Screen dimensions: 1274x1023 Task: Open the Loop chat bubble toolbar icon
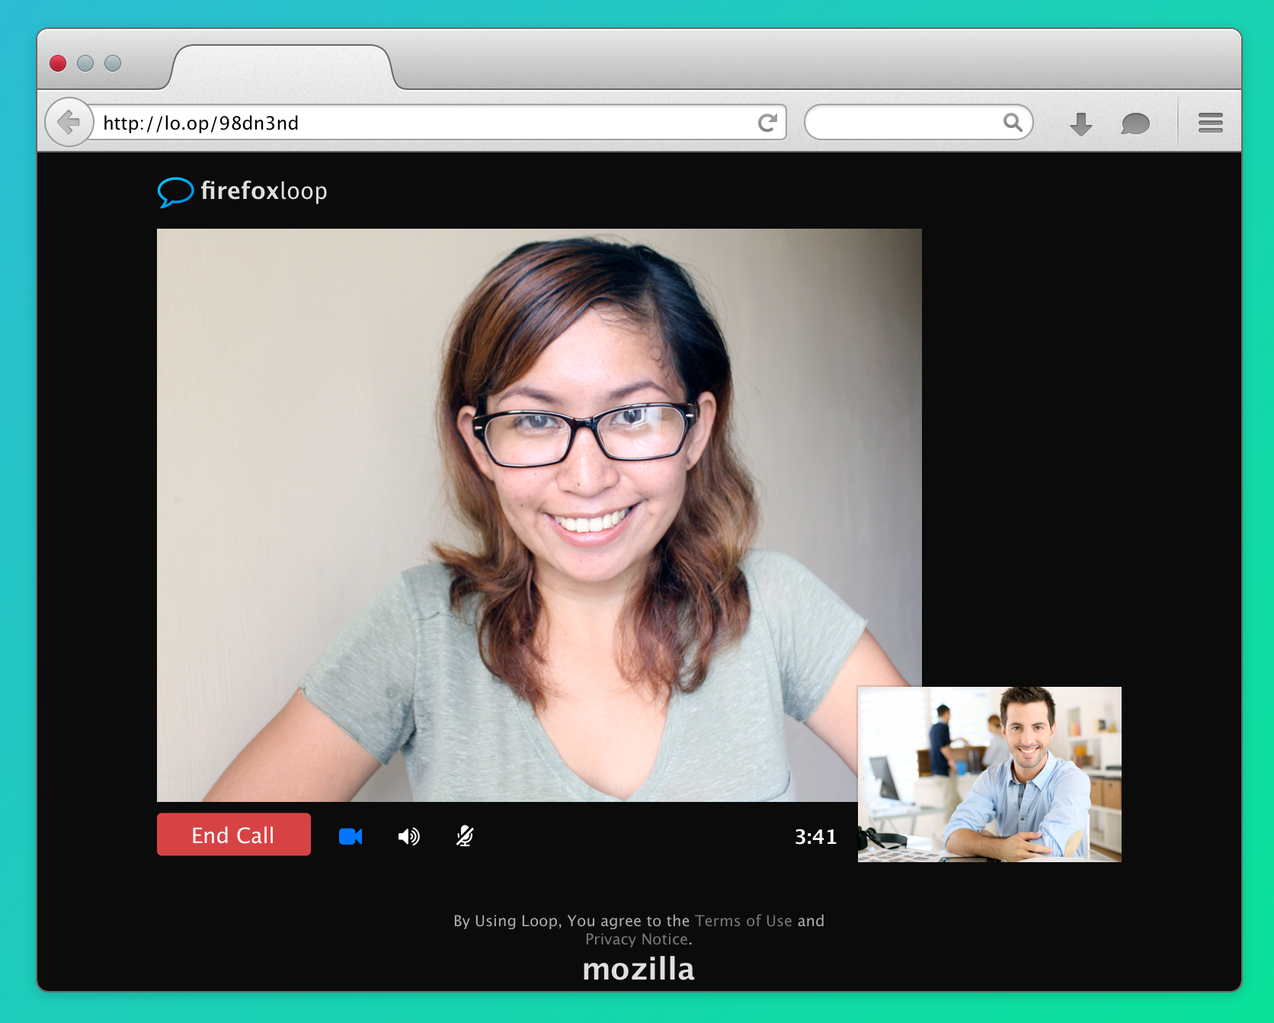click(x=1135, y=123)
